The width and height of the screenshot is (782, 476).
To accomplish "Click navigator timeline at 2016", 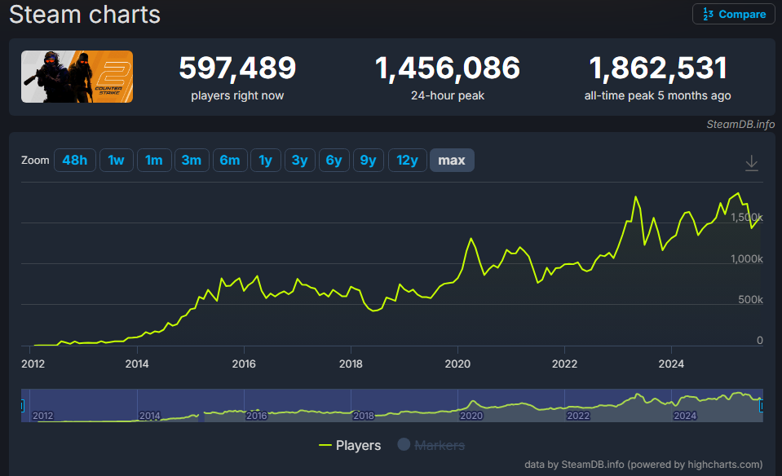I will [256, 415].
